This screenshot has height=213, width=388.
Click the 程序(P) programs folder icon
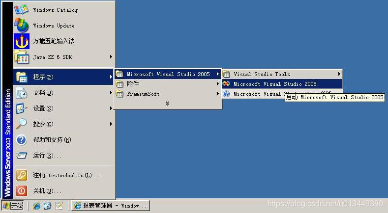pyautogui.click(x=22, y=77)
